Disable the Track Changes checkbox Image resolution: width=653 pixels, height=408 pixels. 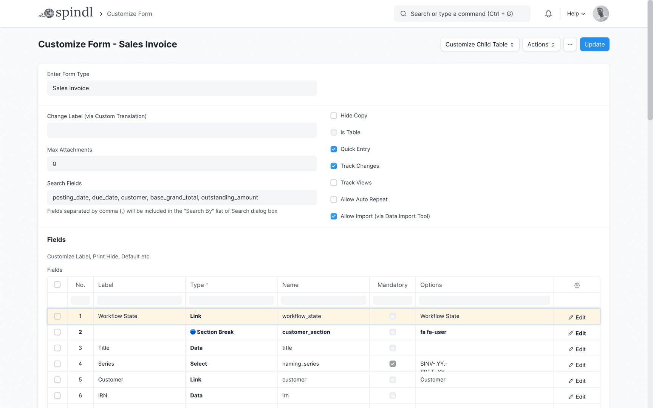coord(334,166)
